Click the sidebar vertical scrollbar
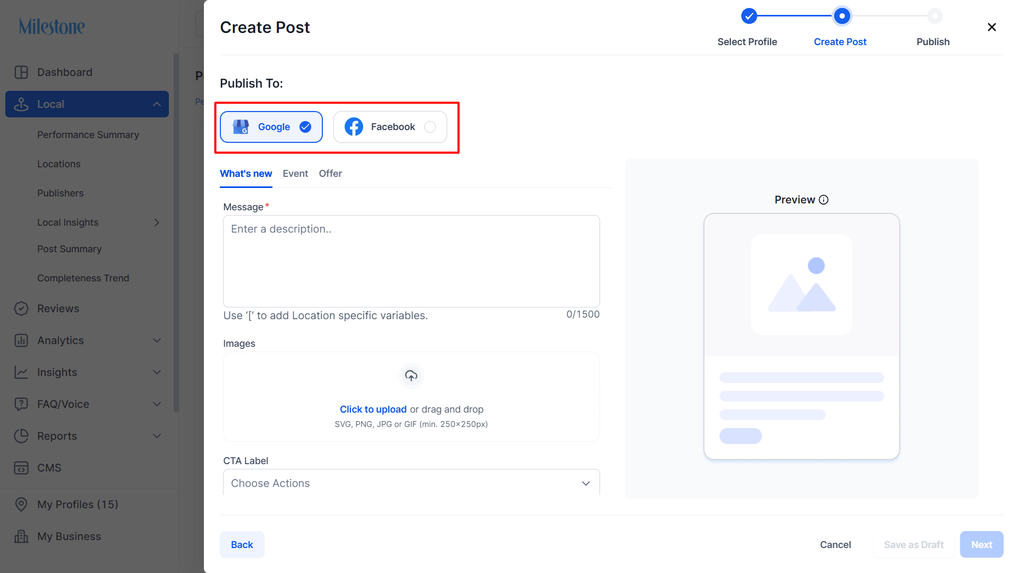This screenshot has height=573, width=1019. [176, 233]
